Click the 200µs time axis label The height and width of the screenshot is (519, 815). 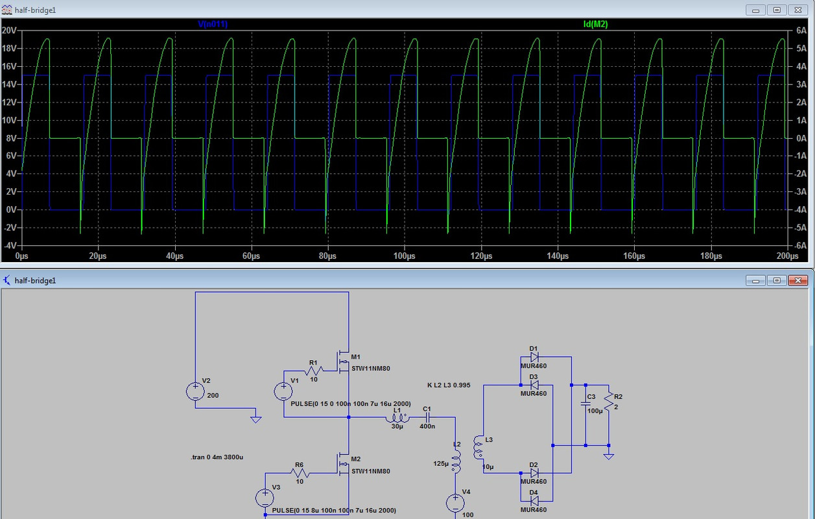coord(787,256)
